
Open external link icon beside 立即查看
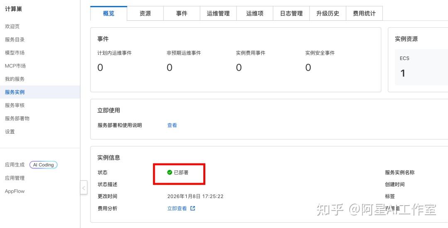tap(193, 208)
